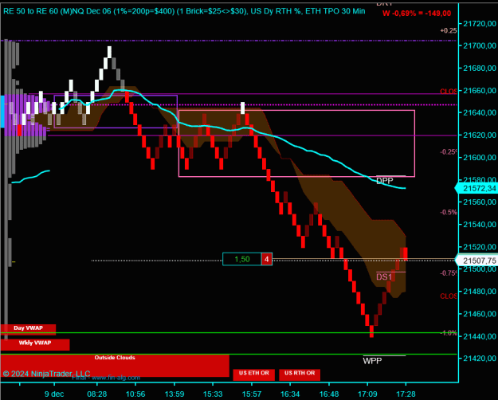Click the WPP pivot label

tap(372, 361)
